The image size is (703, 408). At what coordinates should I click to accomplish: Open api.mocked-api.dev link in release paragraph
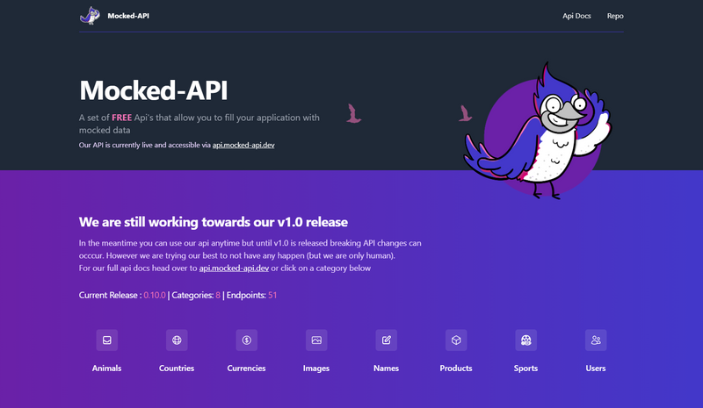point(234,268)
